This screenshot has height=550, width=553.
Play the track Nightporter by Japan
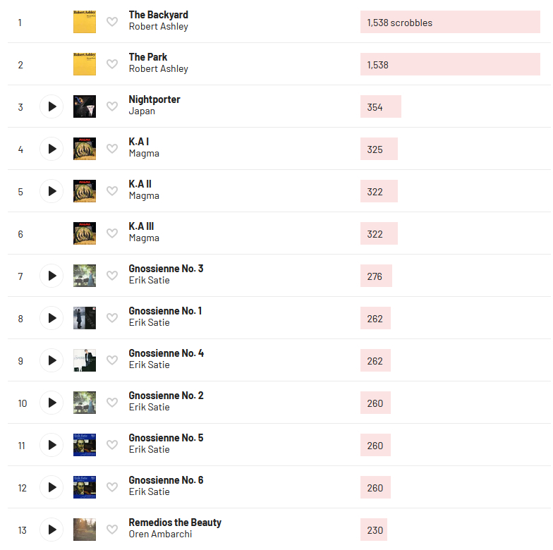pyautogui.click(x=51, y=106)
